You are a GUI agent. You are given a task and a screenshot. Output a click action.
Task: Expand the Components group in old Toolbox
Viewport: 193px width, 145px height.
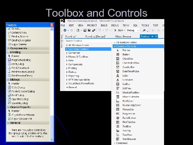(x=9, y=48)
